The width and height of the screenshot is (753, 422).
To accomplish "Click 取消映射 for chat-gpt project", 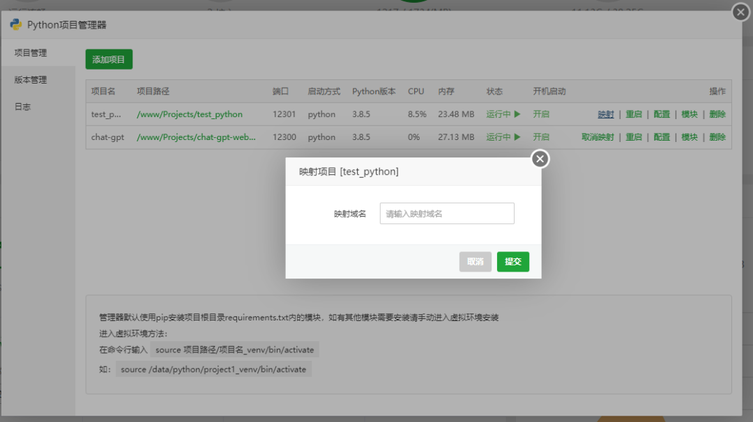I will [598, 137].
